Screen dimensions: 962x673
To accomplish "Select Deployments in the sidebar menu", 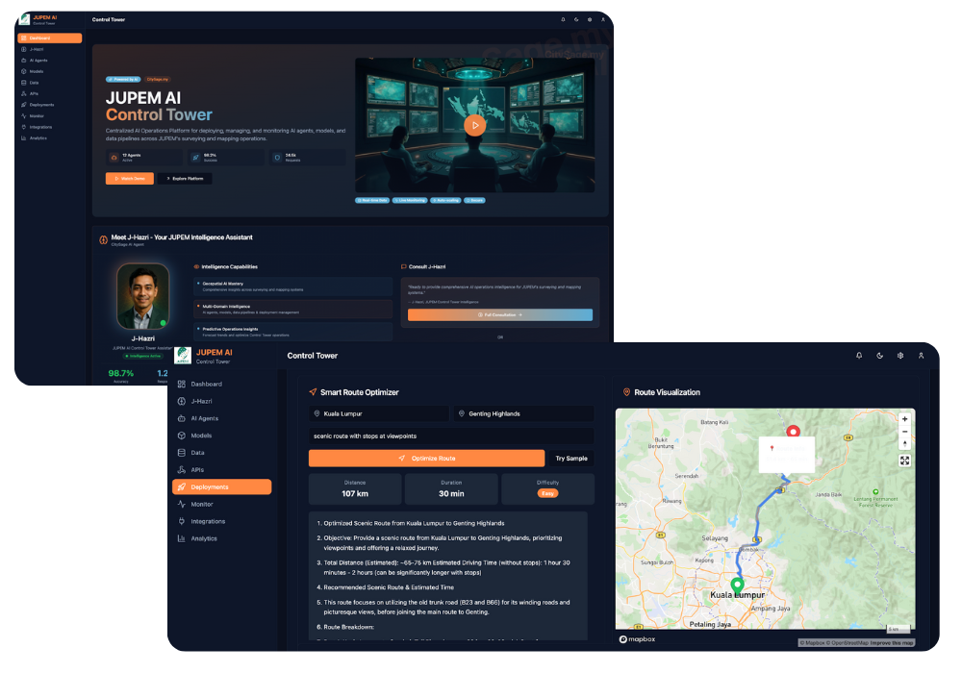I will (x=223, y=486).
